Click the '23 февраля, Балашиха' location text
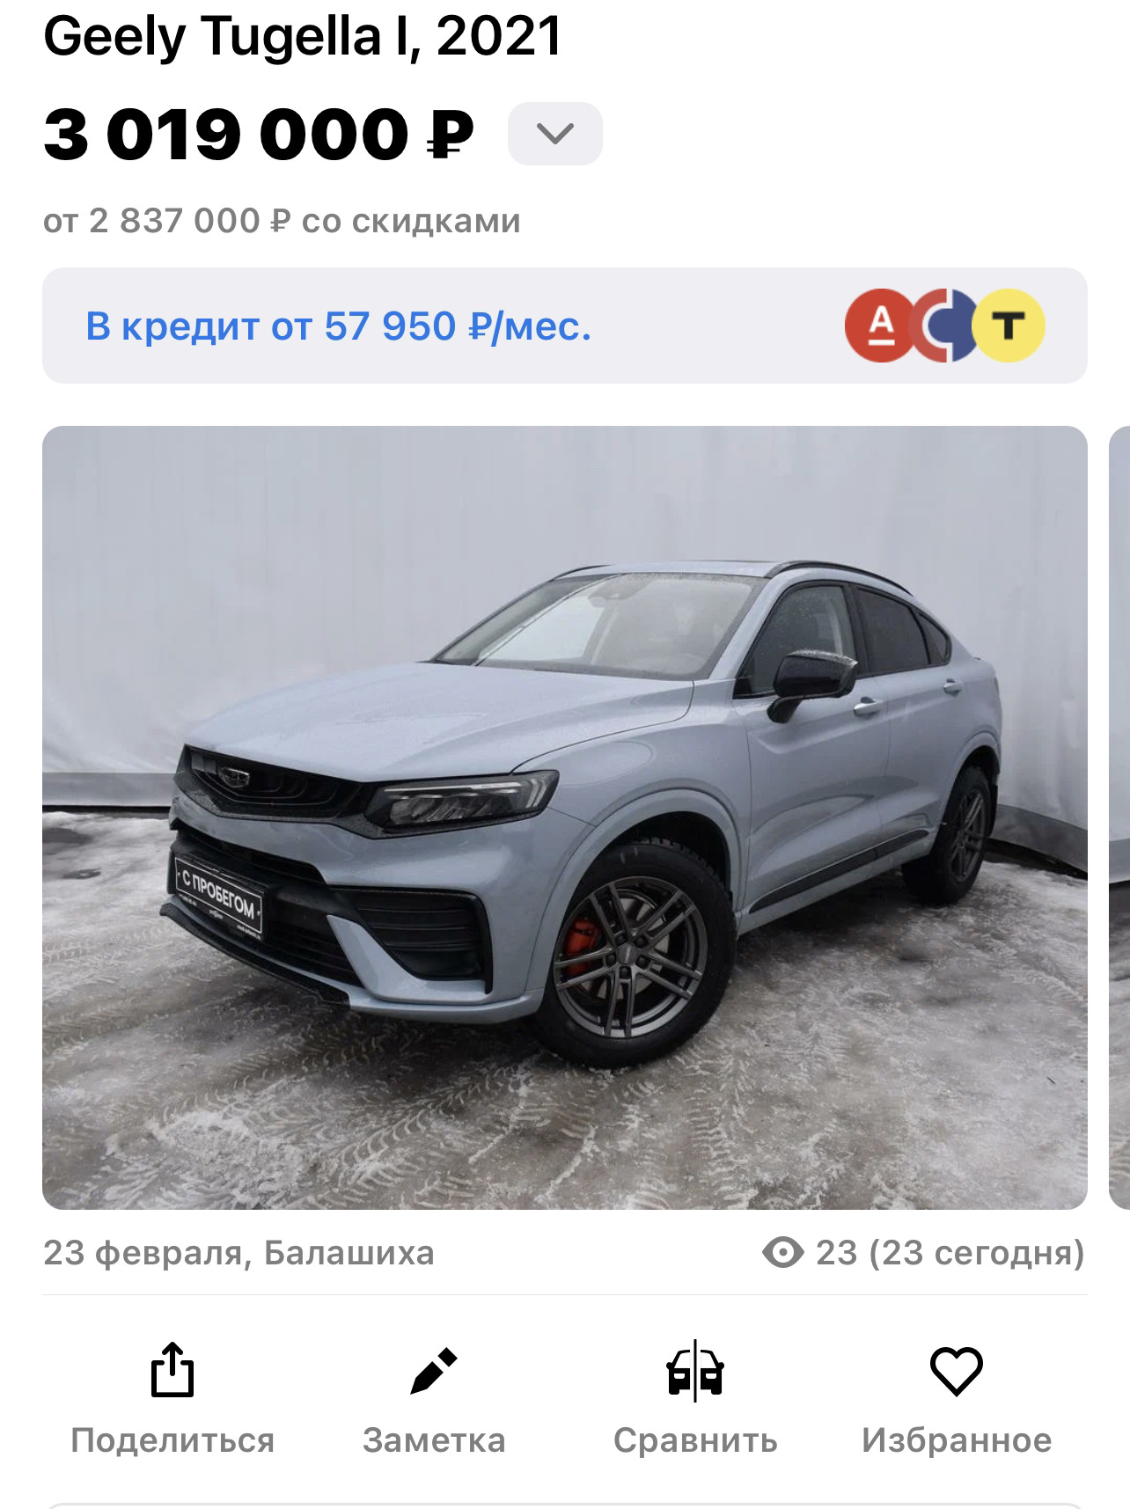Image resolution: width=1130 pixels, height=1509 pixels. pyautogui.click(x=238, y=1252)
